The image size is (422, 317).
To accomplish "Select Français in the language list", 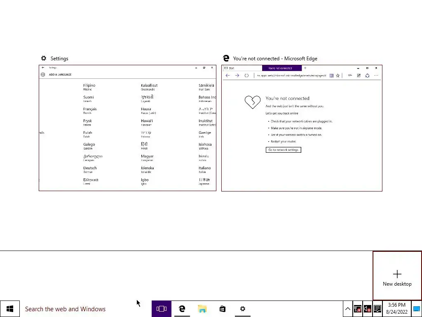I will (90, 111).
